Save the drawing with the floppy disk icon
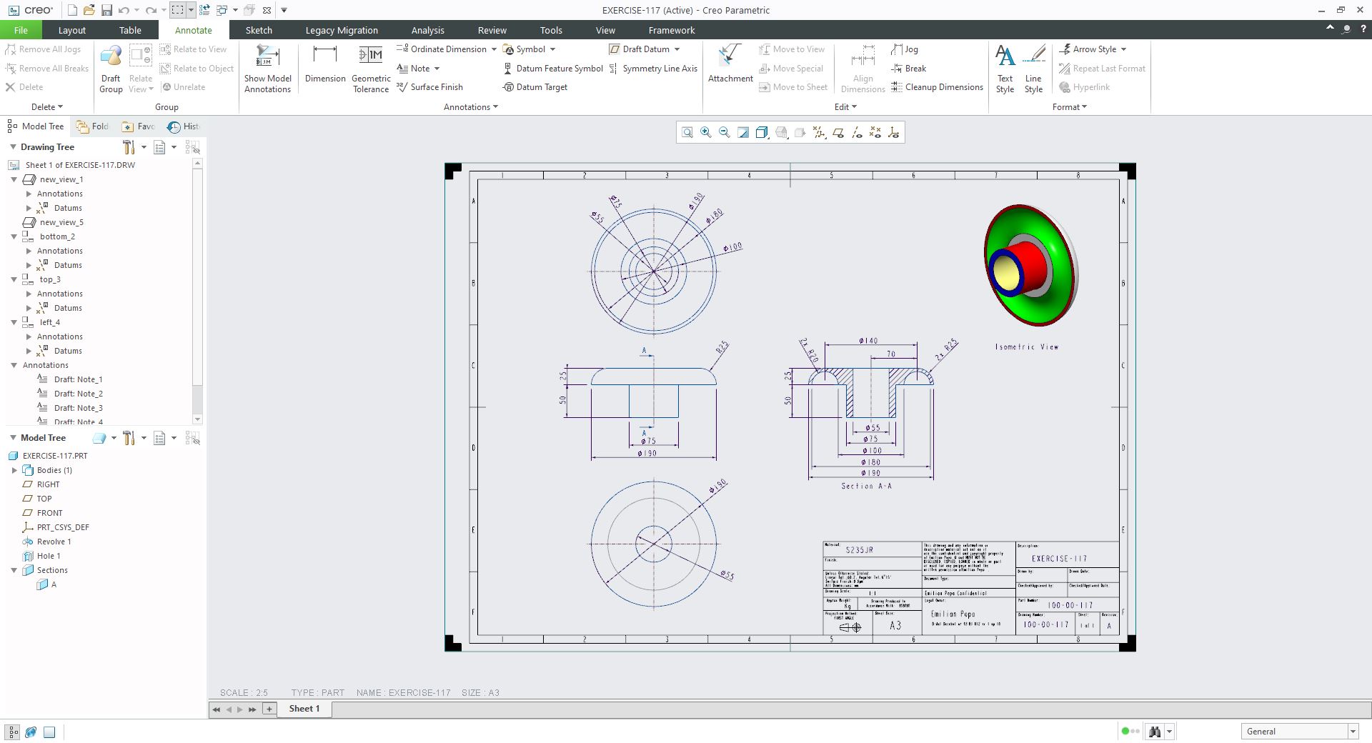Screen dimensions: 1372x743 (x=106, y=10)
